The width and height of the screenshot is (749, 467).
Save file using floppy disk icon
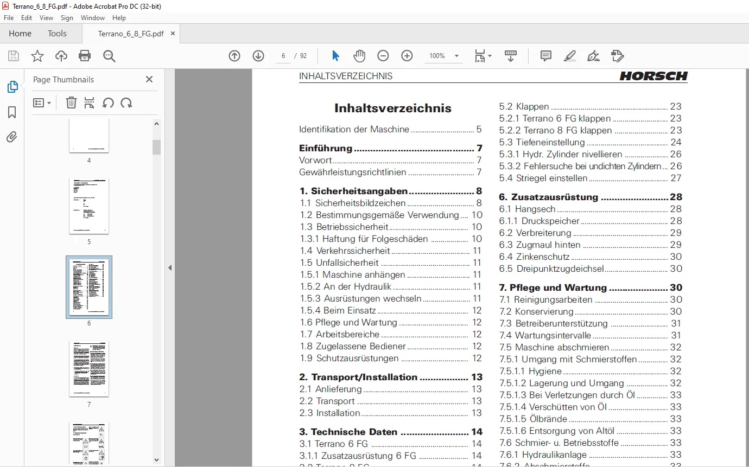click(x=14, y=56)
